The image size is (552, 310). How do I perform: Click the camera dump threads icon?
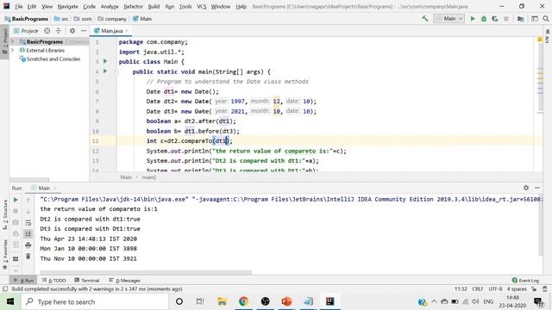(16, 222)
